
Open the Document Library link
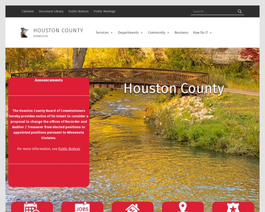(51, 11)
